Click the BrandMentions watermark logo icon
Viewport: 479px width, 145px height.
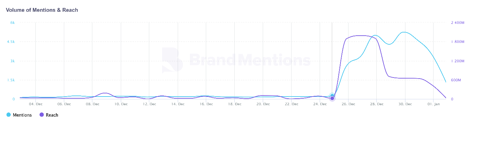(172, 60)
